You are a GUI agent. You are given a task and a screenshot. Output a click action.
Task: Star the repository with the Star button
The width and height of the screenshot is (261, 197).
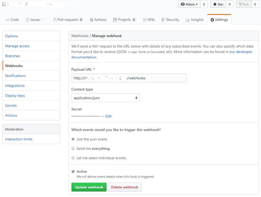pos(218,4)
